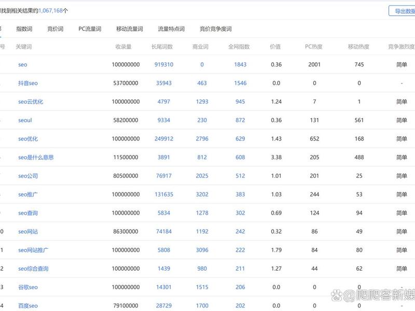Click long-tail count 35943 for 抖音seo

pos(164,83)
